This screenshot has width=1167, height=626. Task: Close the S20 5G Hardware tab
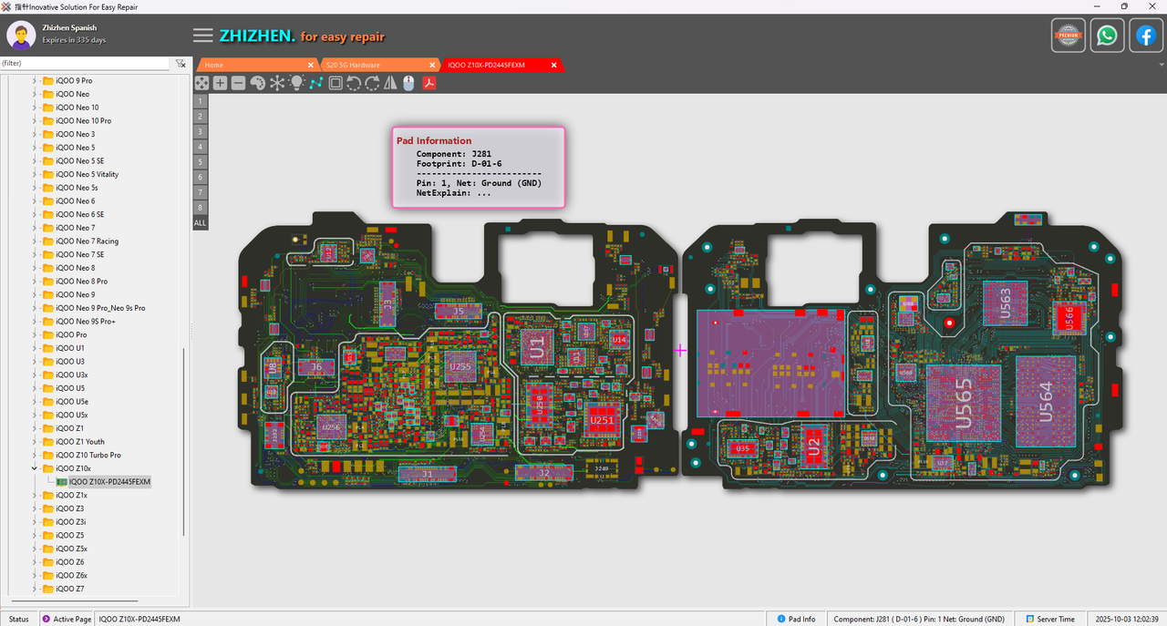pos(432,65)
